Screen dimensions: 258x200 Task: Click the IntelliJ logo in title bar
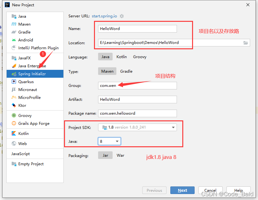(7, 5)
